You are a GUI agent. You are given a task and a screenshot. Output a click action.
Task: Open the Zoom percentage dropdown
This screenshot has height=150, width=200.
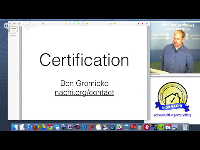point(14,24)
